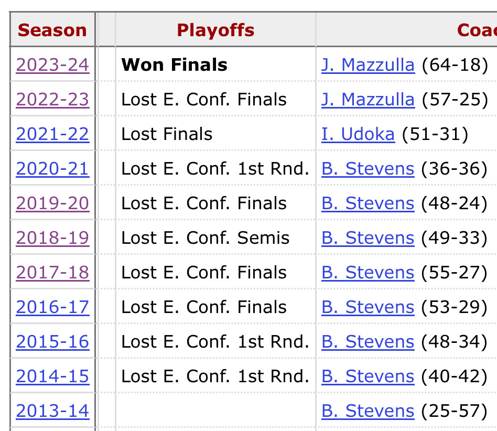Click B. Stevens link in 2017-18 row
This screenshot has width=497, height=431.
368,273
